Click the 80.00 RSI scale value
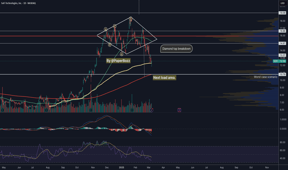The height and width of the screenshot is (170, 288). [282, 142]
